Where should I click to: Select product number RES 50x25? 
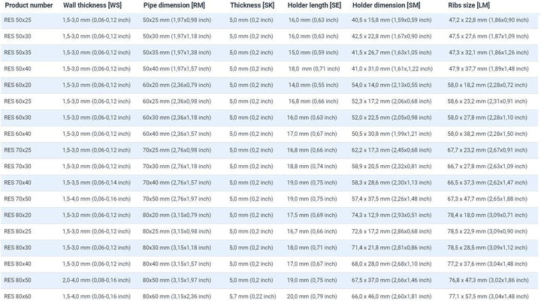click(17, 20)
